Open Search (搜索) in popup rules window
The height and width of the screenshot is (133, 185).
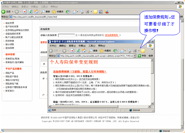click(x=93, y=51)
